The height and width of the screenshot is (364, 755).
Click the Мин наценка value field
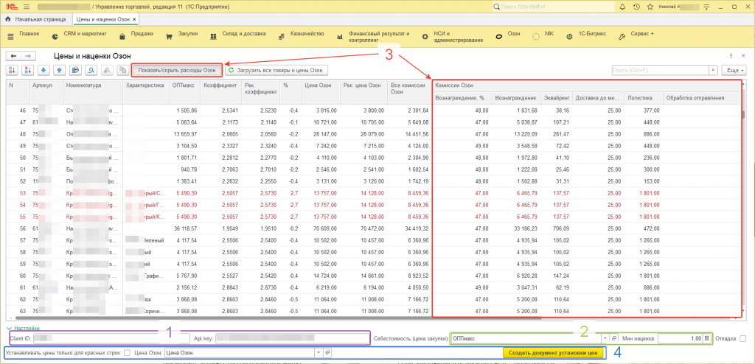click(681, 338)
